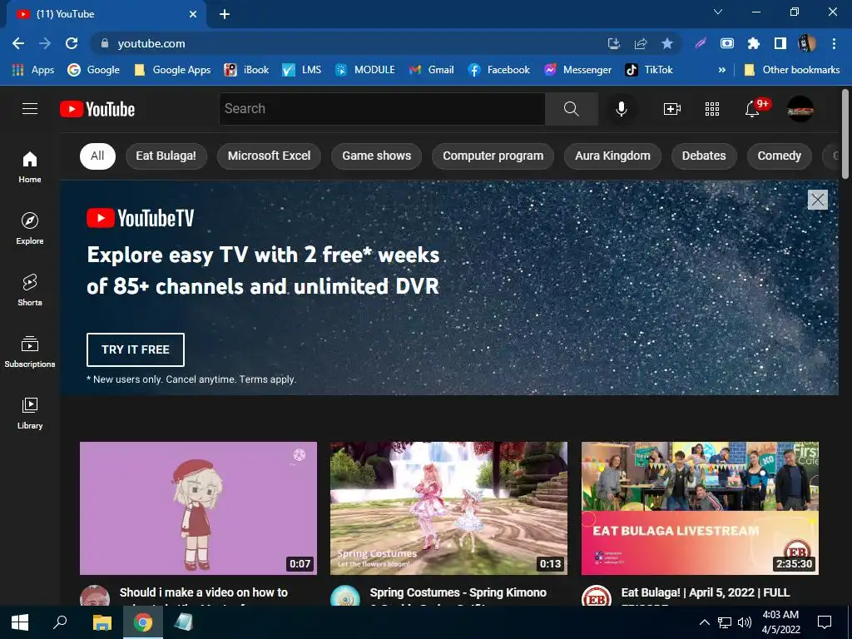The height and width of the screenshot is (639, 852).
Task: Open the Messenger bookmark
Action: coord(577,70)
